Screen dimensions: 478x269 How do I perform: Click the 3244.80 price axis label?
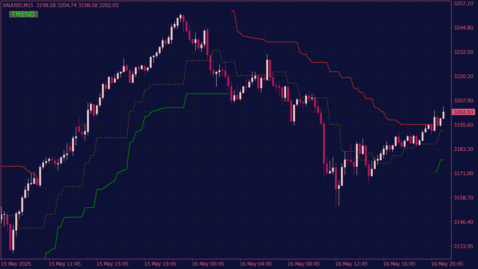pyautogui.click(x=463, y=28)
